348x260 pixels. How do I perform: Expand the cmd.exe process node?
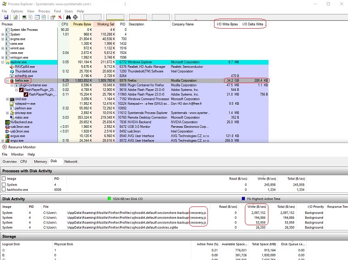(7, 99)
